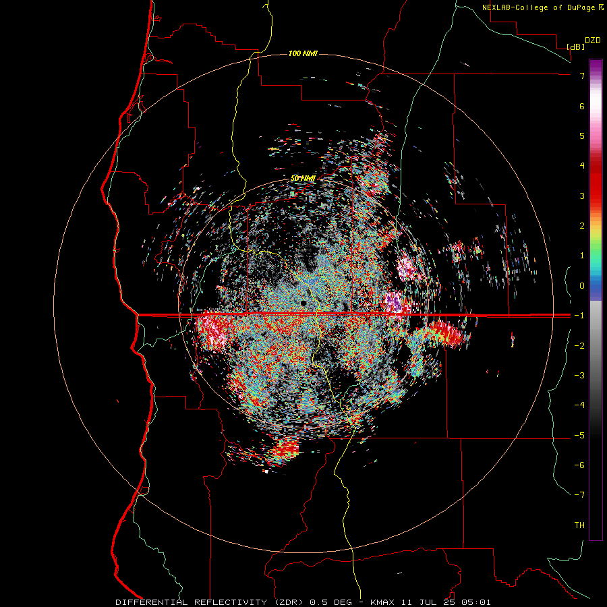Click the scale value -6 label
607x607 pixels.
[579, 465]
